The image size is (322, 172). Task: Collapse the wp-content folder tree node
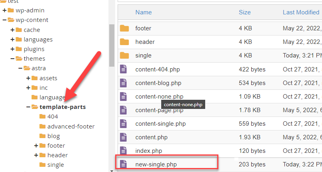pyautogui.click(x=4, y=20)
